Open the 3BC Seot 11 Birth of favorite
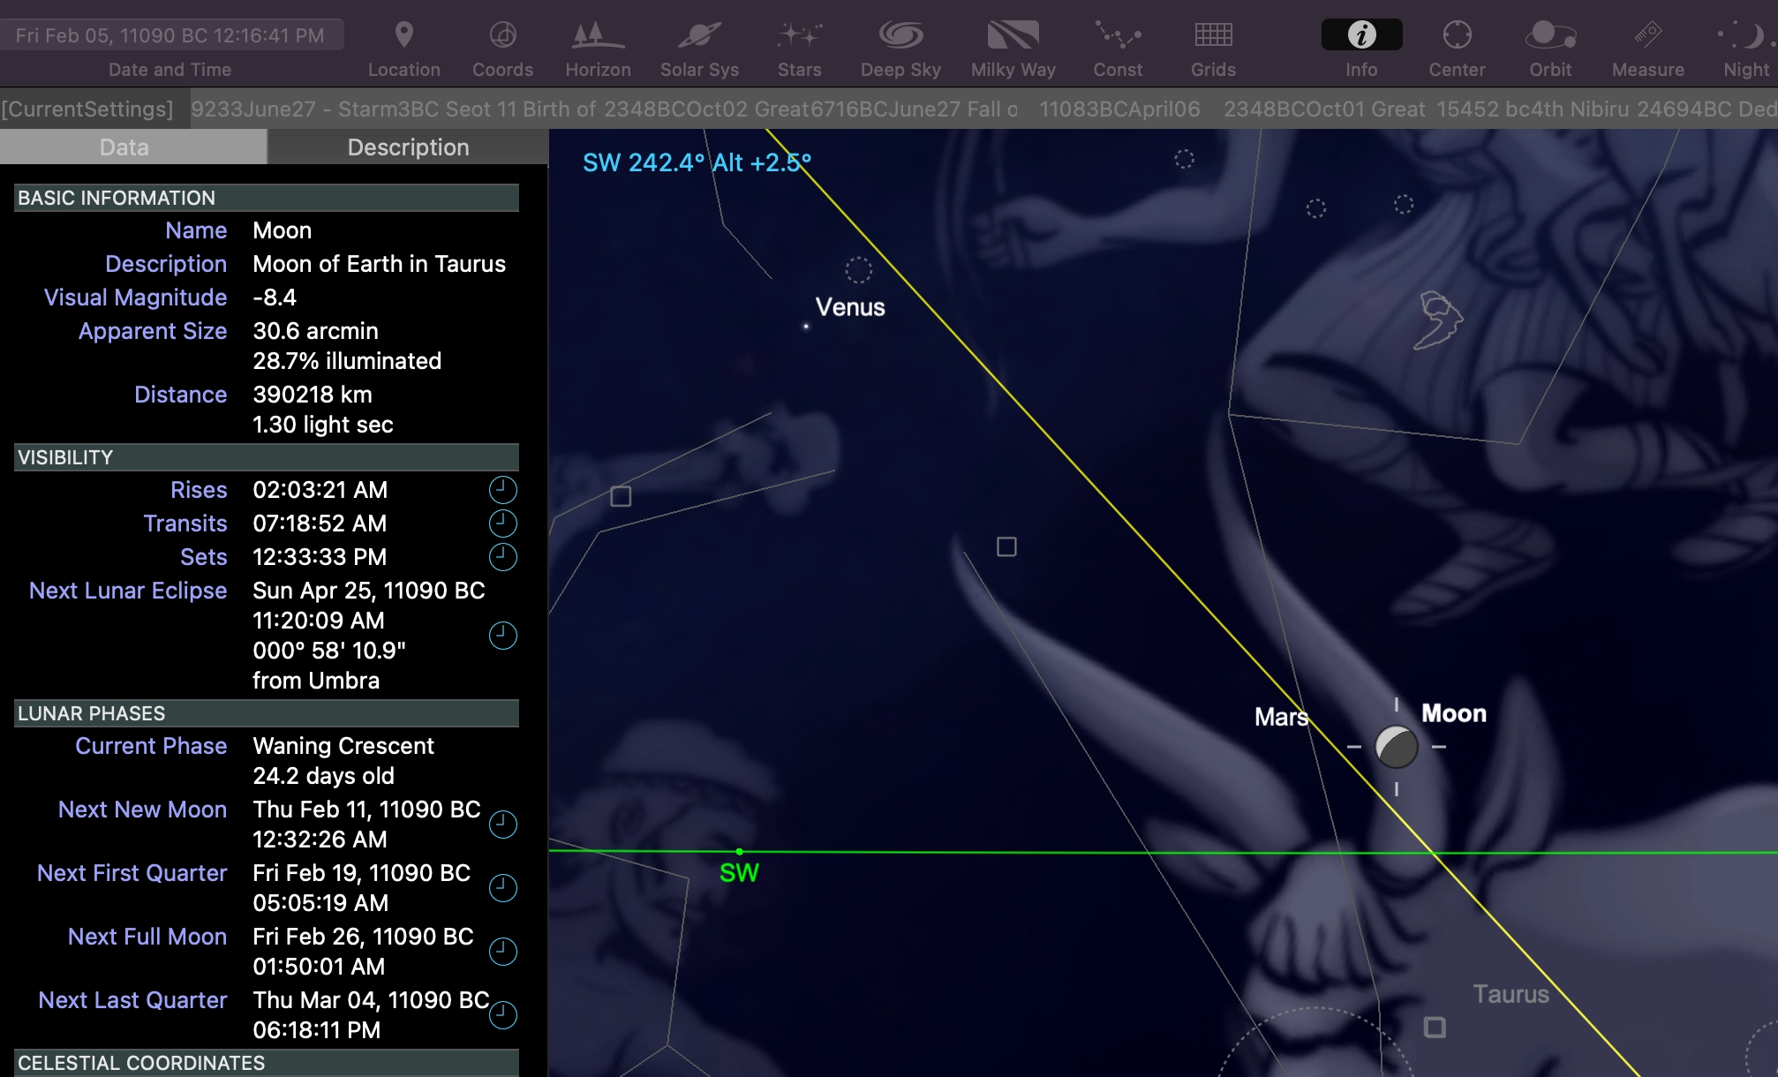The image size is (1778, 1077). tap(496, 109)
